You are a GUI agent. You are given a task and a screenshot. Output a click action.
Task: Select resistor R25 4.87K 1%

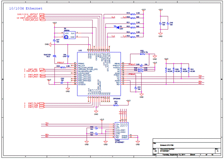[x=143, y=54]
